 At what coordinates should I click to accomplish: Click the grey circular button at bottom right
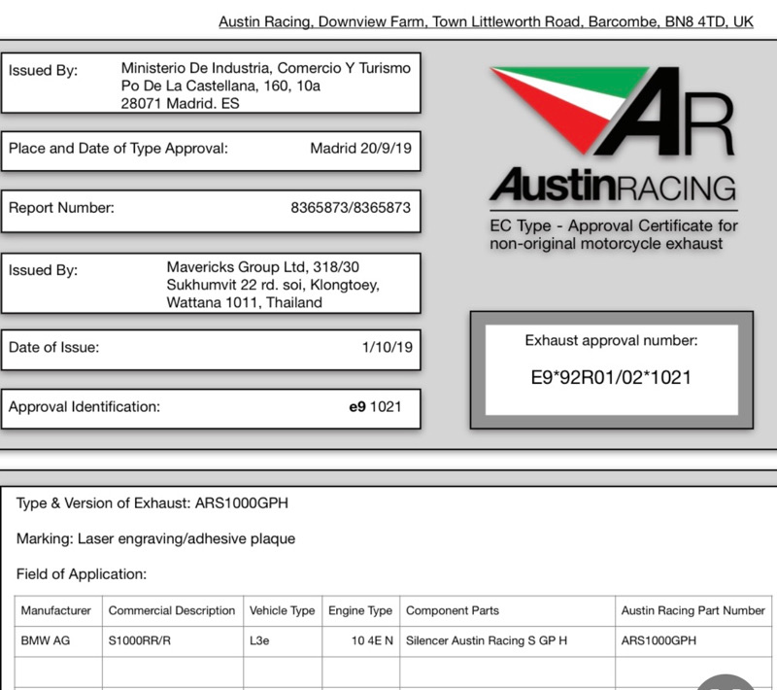pyautogui.click(x=726, y=680)
